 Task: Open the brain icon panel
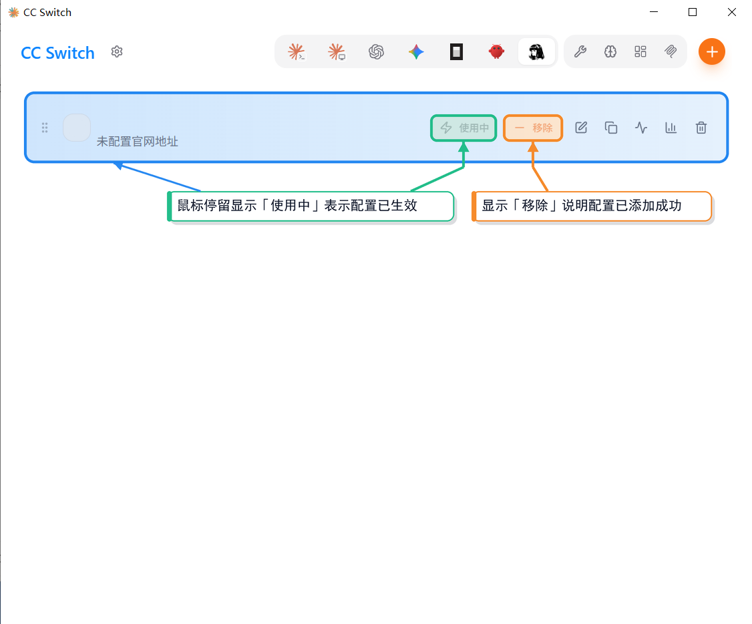(610, 51)
